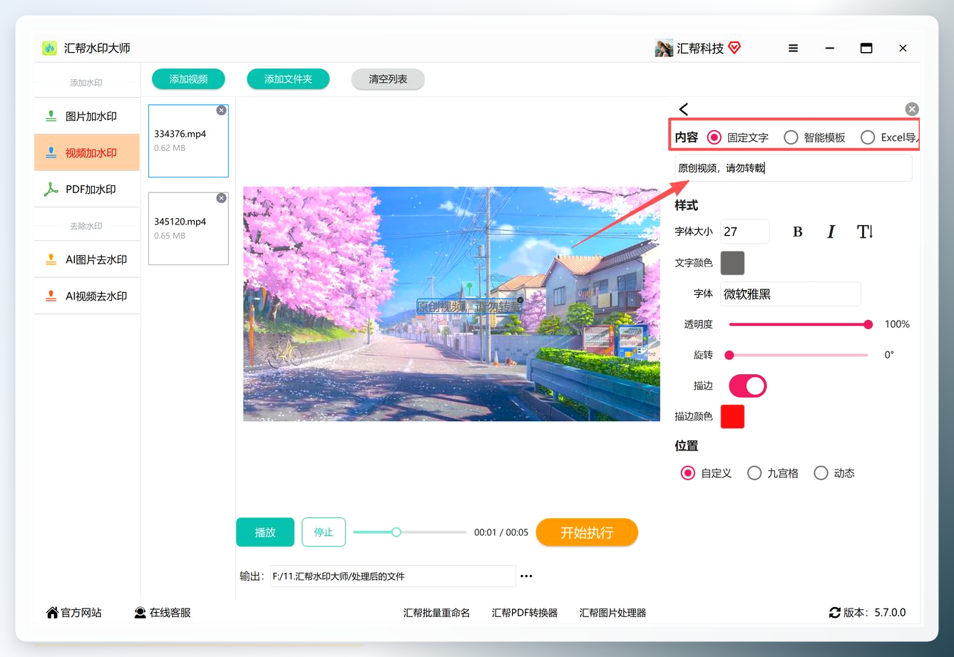Screen dimensions: 954x657
Task: Open the 字体 font dropdown
Action: pyautogui.click(x=790, y=294)
